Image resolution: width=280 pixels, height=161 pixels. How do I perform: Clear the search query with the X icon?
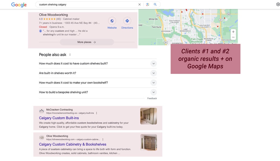[x=139, y=4]
